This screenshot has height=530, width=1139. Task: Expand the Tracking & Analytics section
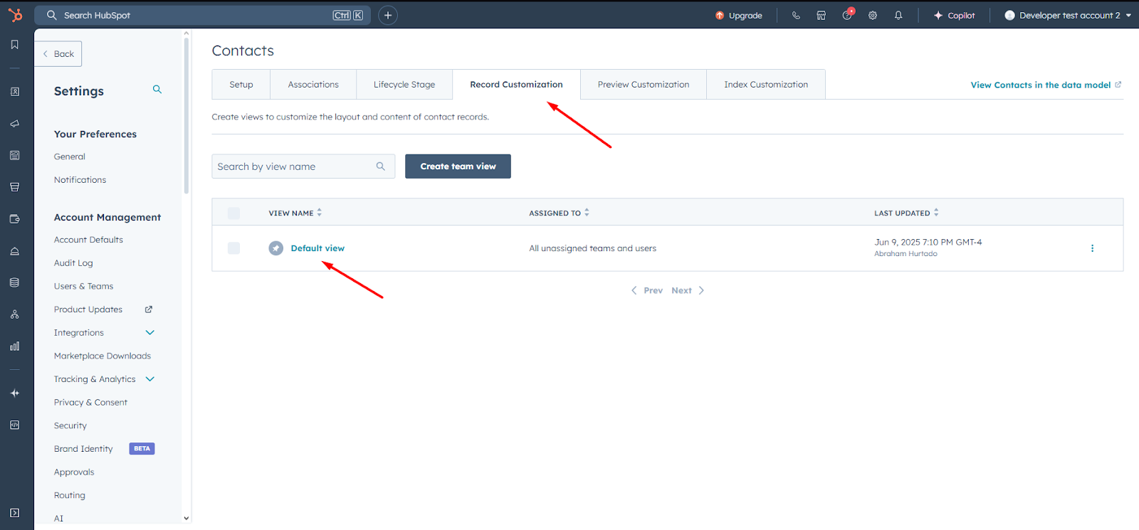(150, 379)
